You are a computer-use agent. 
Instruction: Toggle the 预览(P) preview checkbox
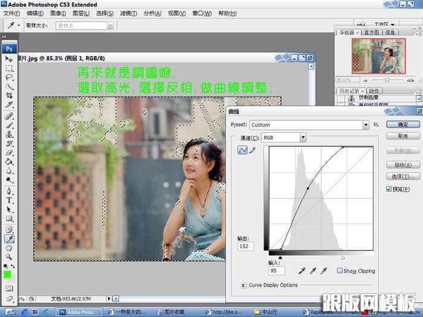tap(389, 189)
